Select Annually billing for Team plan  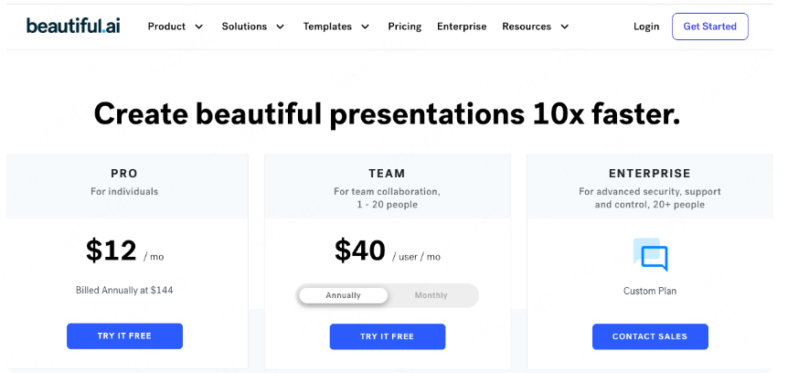coord(343,295)
